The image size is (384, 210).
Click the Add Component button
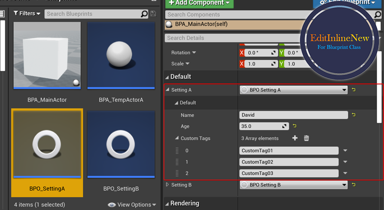[199, 3]
